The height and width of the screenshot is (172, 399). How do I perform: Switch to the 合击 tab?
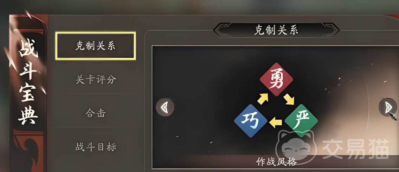pyautogui.click(x=95, y=113)
